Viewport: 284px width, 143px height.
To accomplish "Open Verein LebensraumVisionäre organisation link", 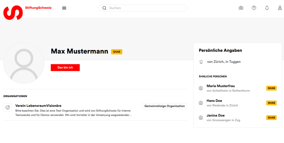I will [38, 106].
